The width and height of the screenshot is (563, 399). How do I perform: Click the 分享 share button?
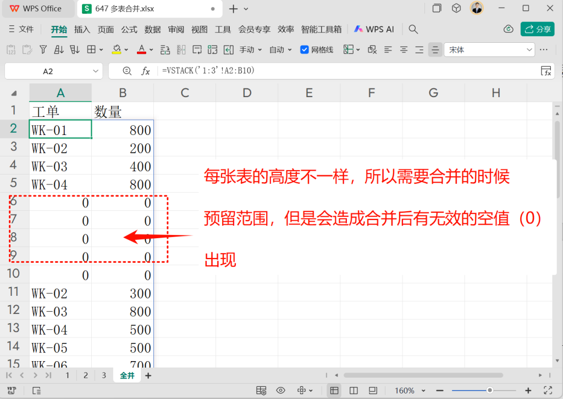[x=538, y=29]
